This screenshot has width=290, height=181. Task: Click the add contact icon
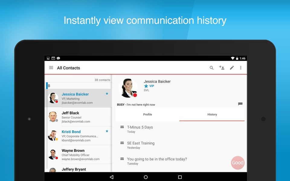tap(221, 68)
